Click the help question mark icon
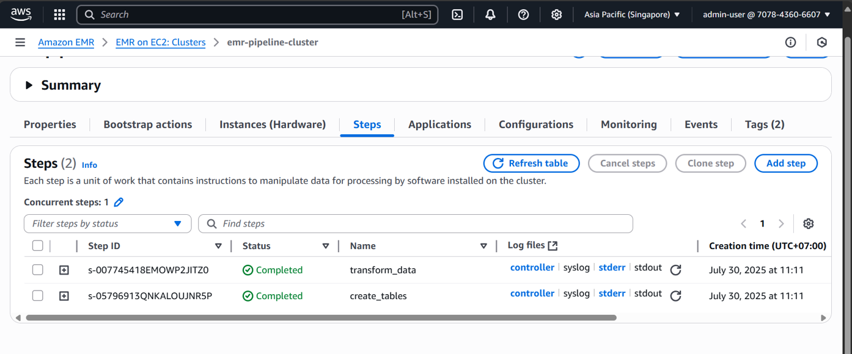The image size is (852, 354). point(523,15)
